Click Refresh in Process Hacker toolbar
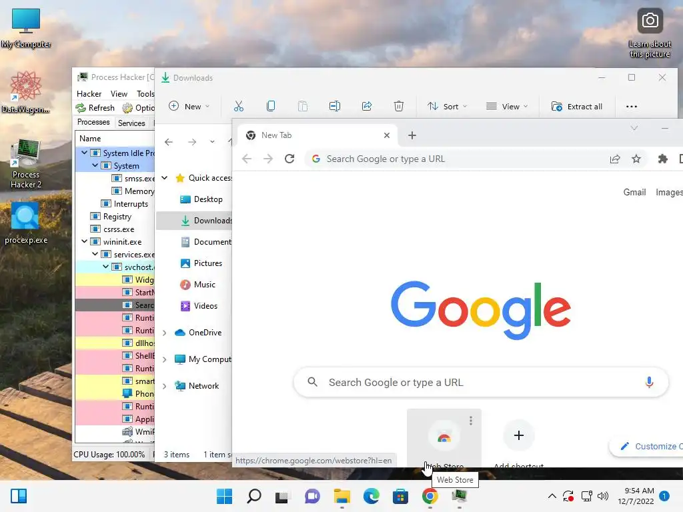This screenshot has height=512, width=683. [95, 107]
